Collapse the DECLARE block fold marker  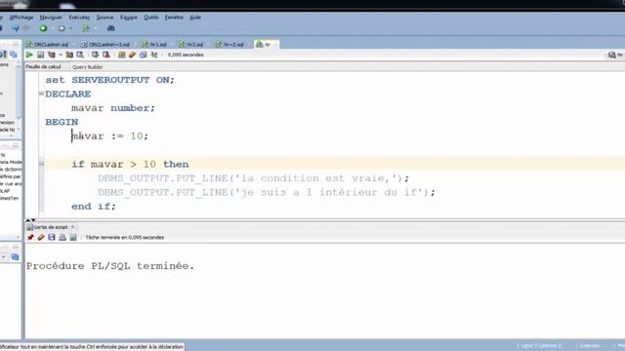click(x=41, y=94)
